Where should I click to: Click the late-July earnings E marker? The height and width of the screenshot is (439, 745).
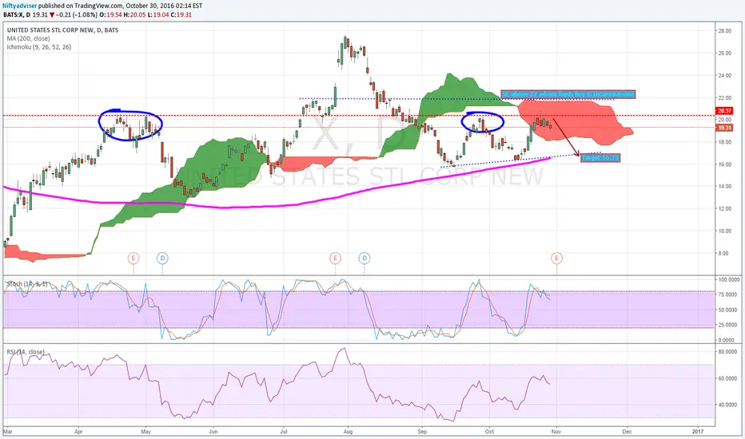(x=335, y=258)
